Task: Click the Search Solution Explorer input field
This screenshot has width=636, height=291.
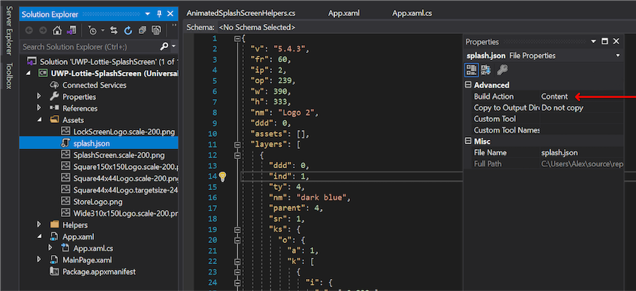Action: 90,47
